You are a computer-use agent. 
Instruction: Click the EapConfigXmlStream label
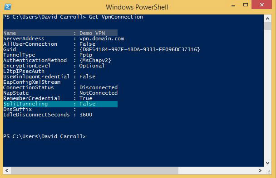point(32,82)
